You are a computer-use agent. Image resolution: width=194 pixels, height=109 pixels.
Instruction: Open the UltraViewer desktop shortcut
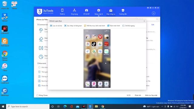(5, 92)
